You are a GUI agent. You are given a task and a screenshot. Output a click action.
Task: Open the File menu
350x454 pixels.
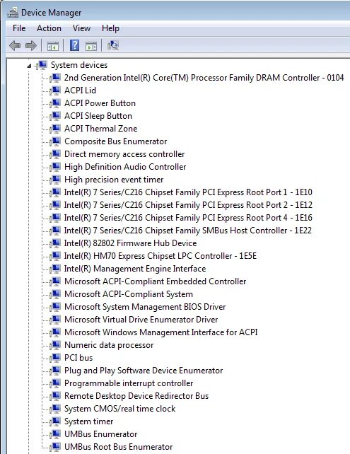tap(19, 28)
